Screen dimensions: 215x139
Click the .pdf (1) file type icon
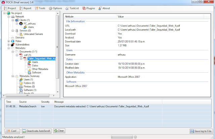[21, 55]
